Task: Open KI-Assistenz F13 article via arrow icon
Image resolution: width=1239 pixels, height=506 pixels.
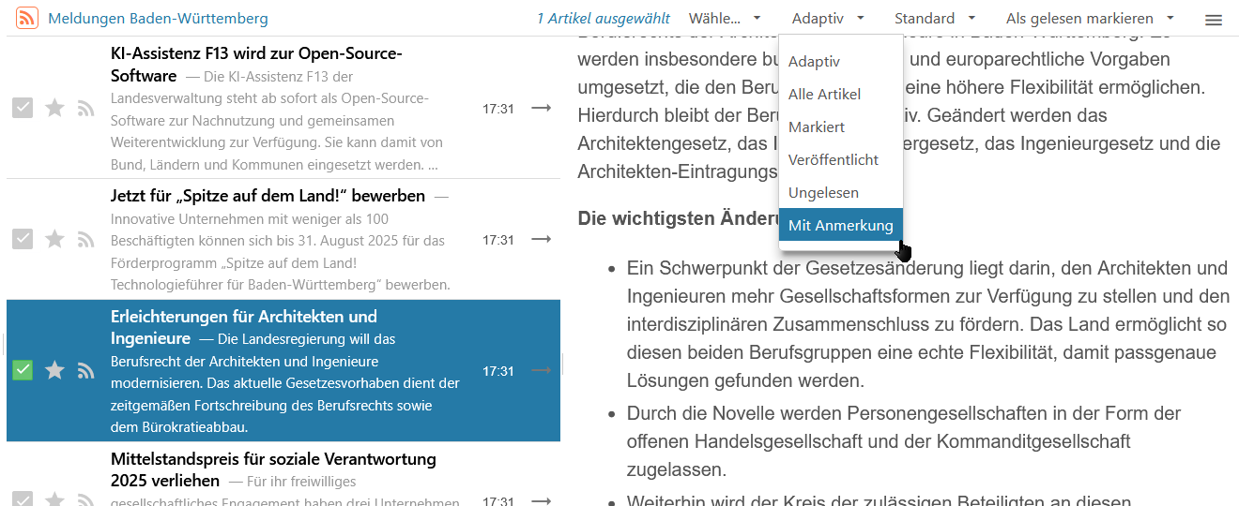Action: [x=542, y=108]
